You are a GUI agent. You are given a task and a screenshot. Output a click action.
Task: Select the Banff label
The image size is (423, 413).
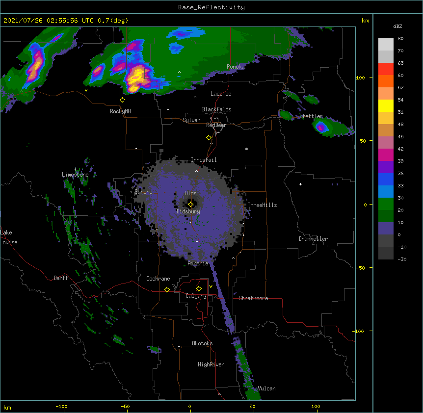pos(61,278)
